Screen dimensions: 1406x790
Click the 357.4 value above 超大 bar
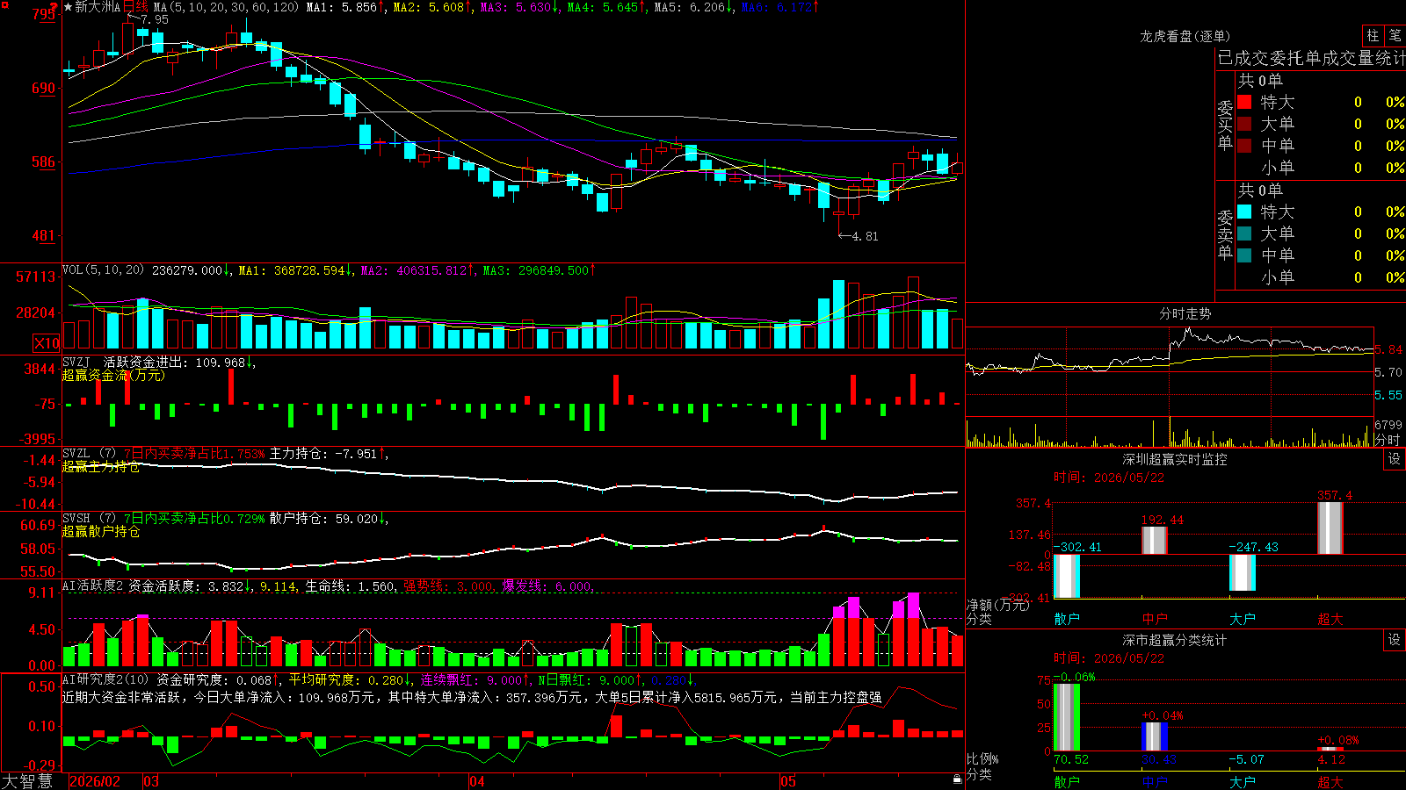coord(1335,495)
